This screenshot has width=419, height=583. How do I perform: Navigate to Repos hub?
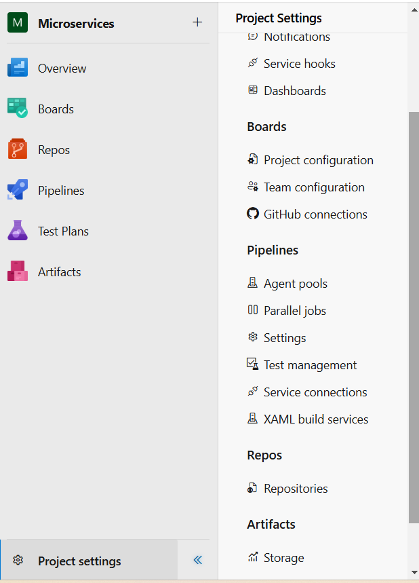click(54, 150)
